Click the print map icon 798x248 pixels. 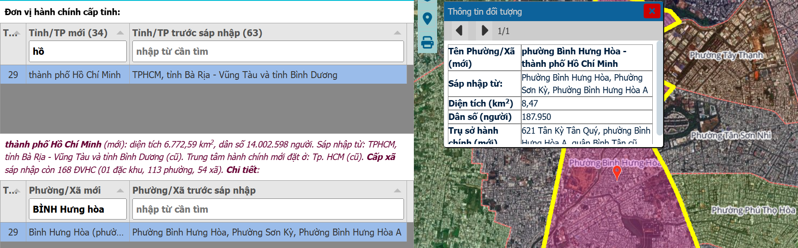[x=427, y=42]
